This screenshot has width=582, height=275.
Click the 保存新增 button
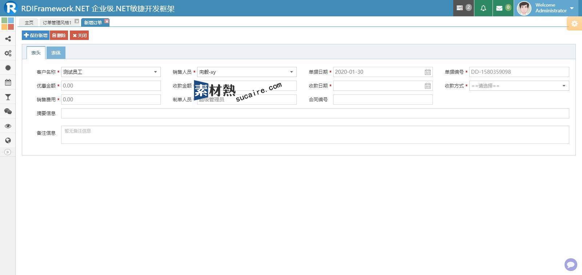click(x=36, y=35)
